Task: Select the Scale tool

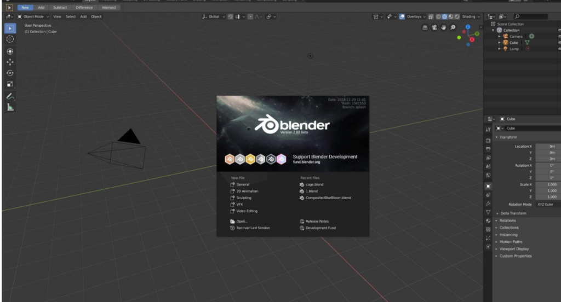Action: [10, 84]
